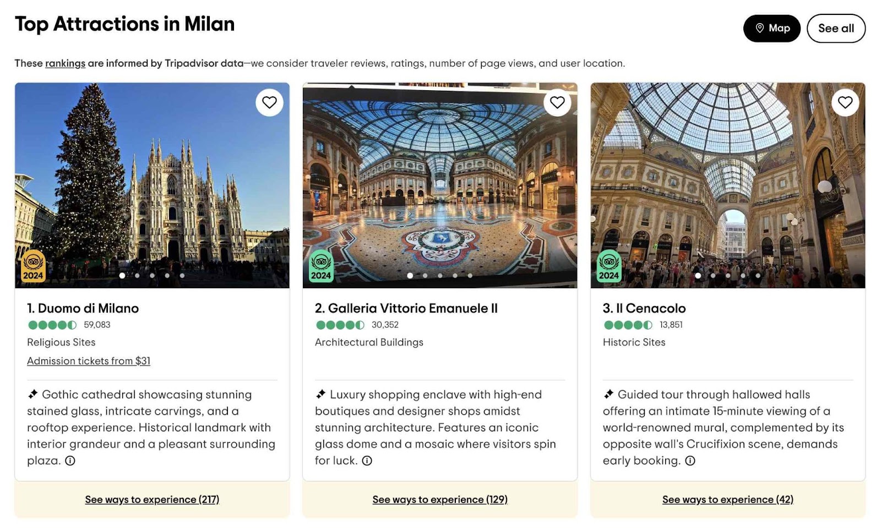
Task: Click the title Il Cenacolo to open attraction
Action: coord(644,308)
